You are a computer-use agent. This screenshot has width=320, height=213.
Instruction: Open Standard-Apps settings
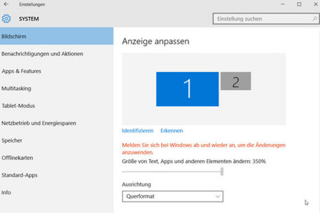(56, 175)
